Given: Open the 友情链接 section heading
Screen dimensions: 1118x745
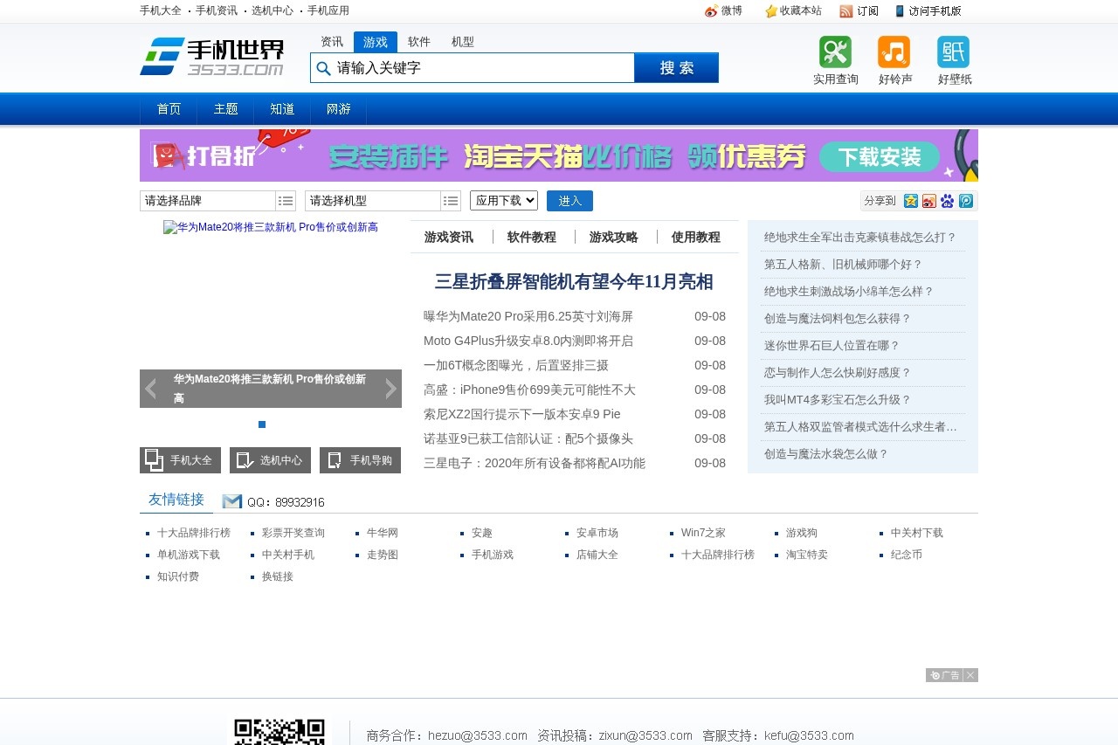Looking at the screenshot, I should point(176,500).
